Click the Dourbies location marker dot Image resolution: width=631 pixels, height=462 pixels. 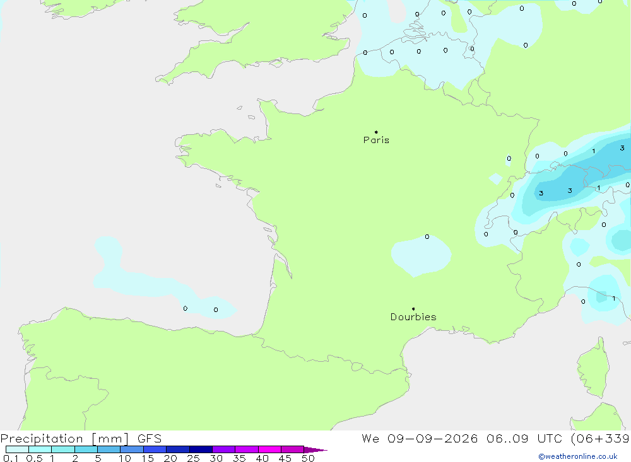pos(413,309)
